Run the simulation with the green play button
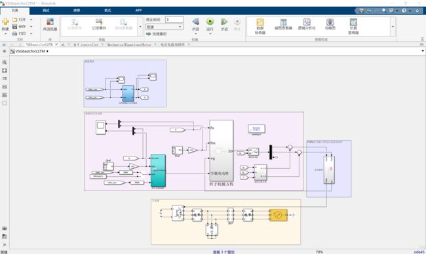 [210, 22]
